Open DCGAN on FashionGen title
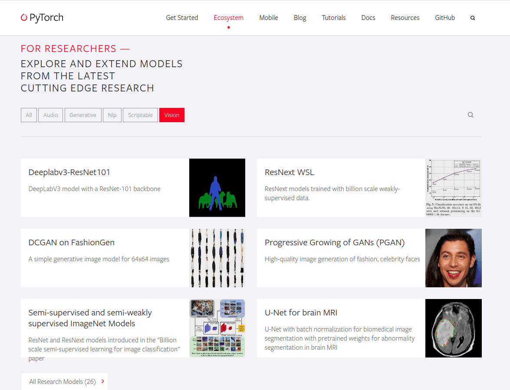 click(x=72, y=242)
